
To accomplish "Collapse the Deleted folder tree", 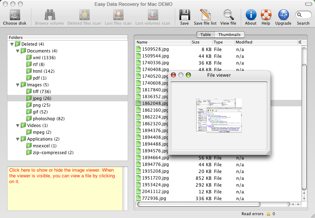I will 12,44.
